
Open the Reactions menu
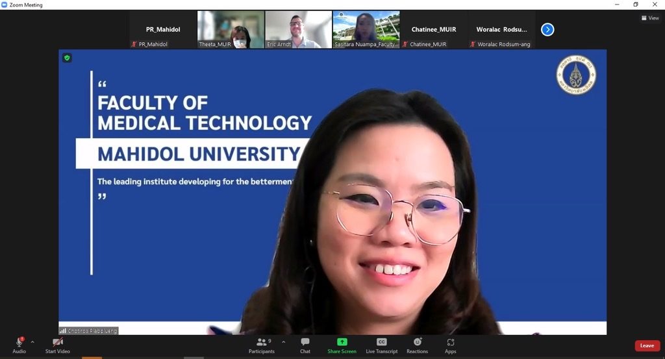coord(417,345)
